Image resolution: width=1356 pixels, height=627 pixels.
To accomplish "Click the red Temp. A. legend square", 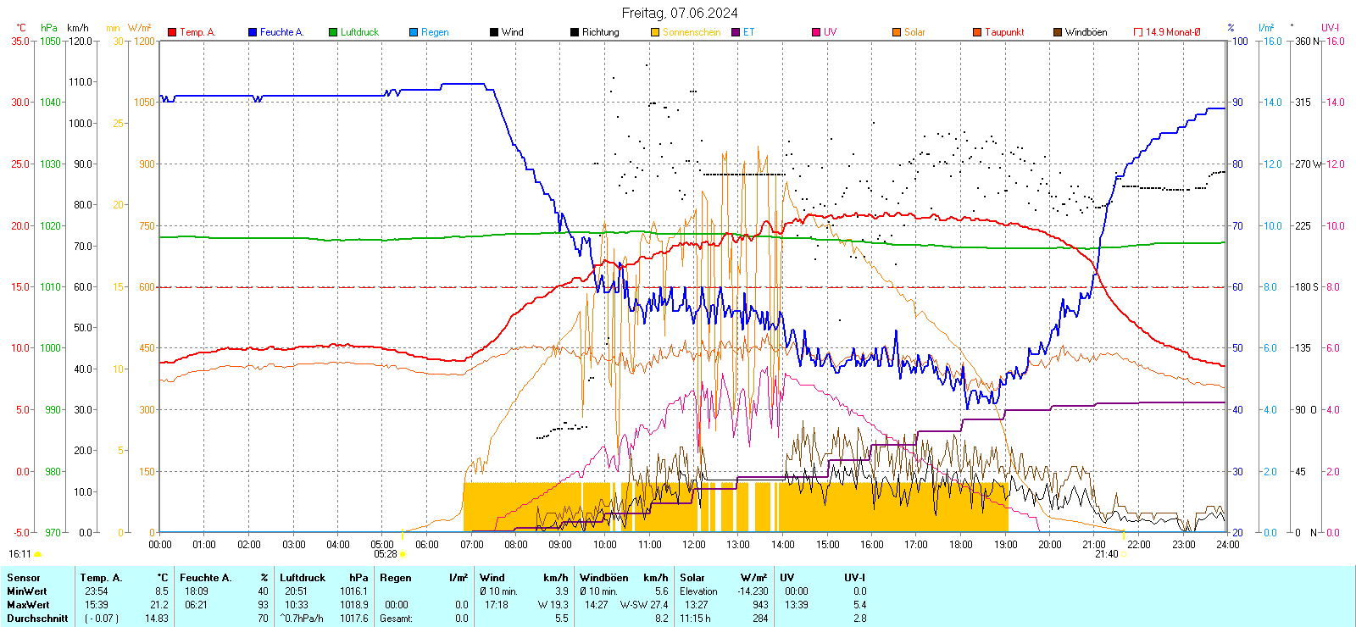I will point(172,32).
